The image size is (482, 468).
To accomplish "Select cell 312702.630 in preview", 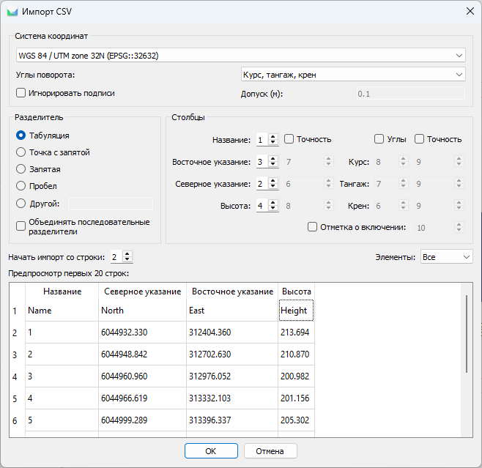I will (x=232, y=354).
